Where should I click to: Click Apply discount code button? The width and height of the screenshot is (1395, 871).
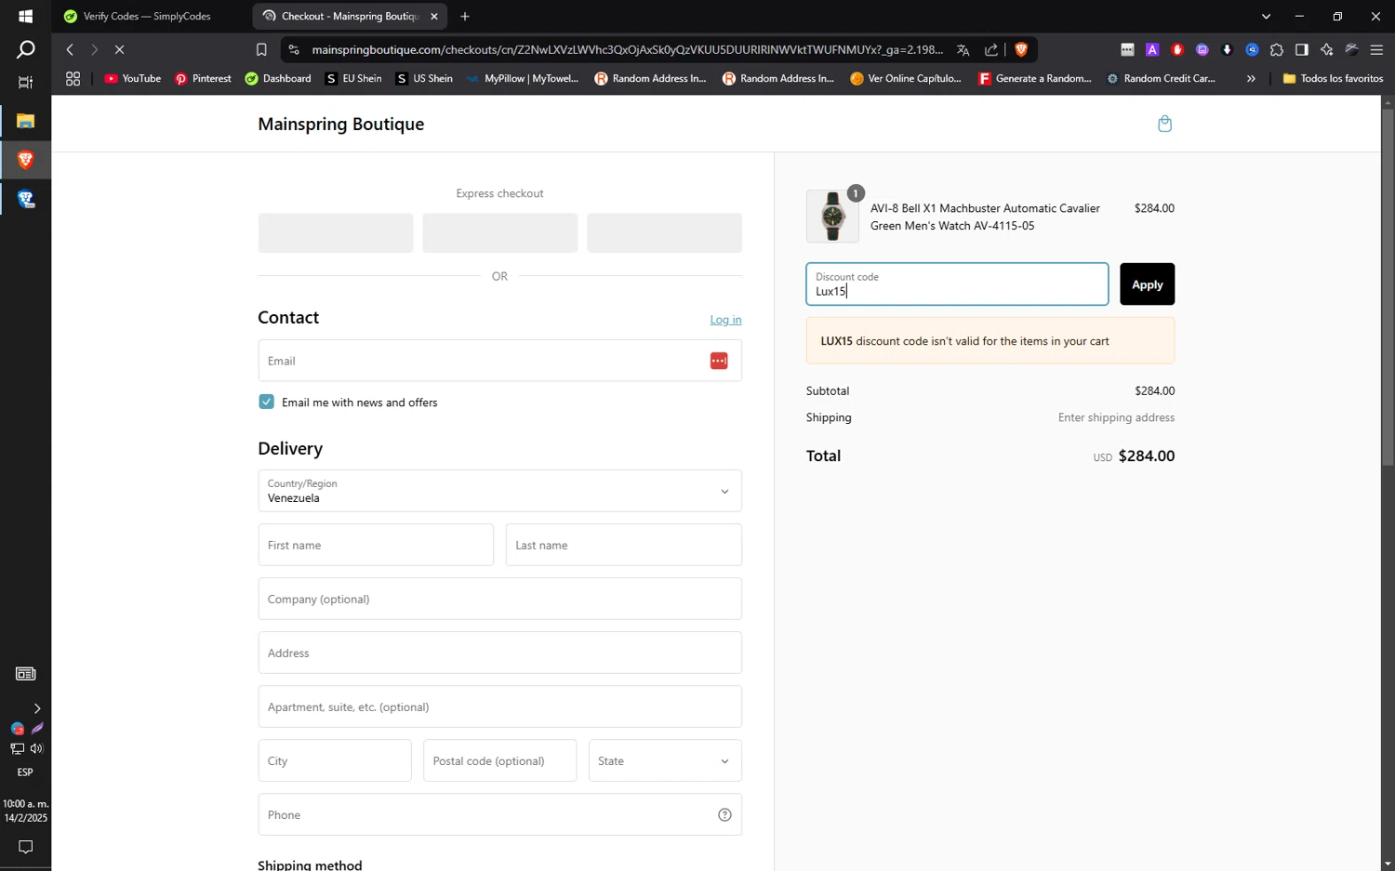1147,284
